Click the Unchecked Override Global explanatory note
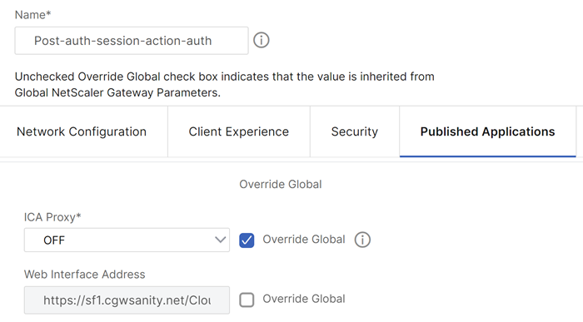This screenshot has width=583, height=322. tap(224, 84)
